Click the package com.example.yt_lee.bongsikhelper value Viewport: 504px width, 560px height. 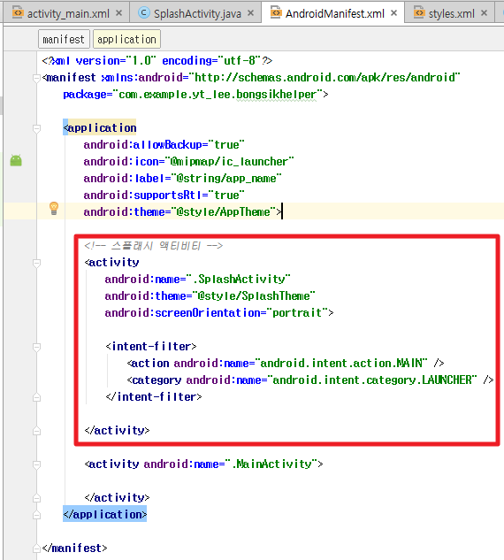[x=218, y=95]
